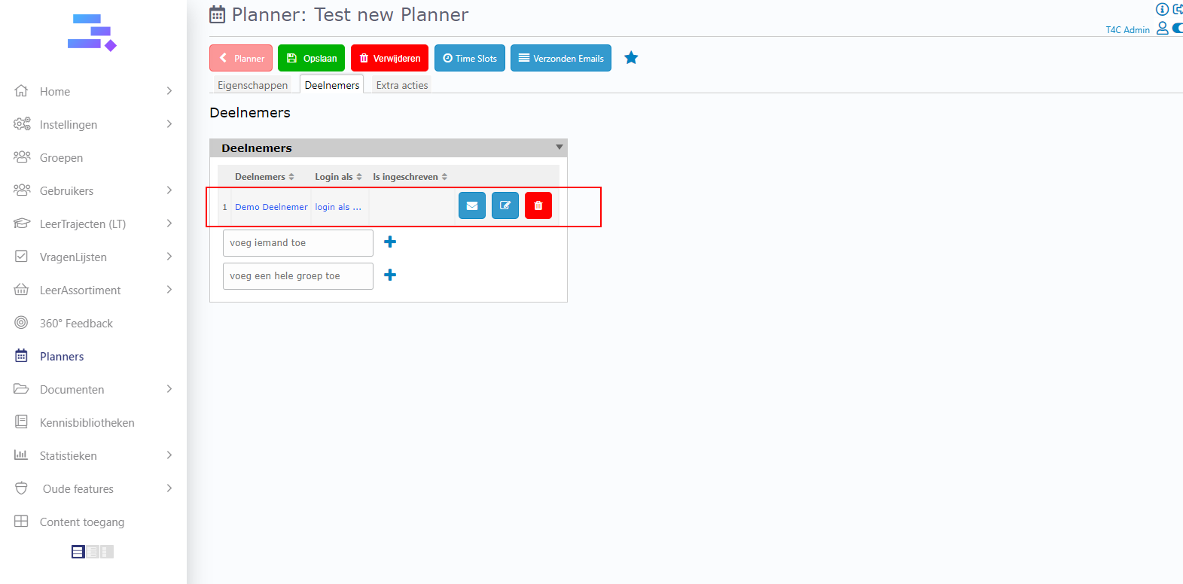Toggle the blue switch in the top-right corner
The height and width of the screenshot is (584, 1183).
click(x=1177, y=29)
